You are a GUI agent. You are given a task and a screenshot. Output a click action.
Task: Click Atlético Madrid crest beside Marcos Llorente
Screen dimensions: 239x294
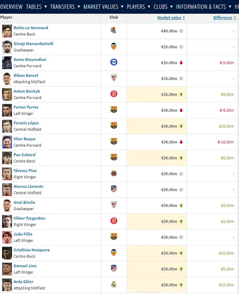[114, 189]
